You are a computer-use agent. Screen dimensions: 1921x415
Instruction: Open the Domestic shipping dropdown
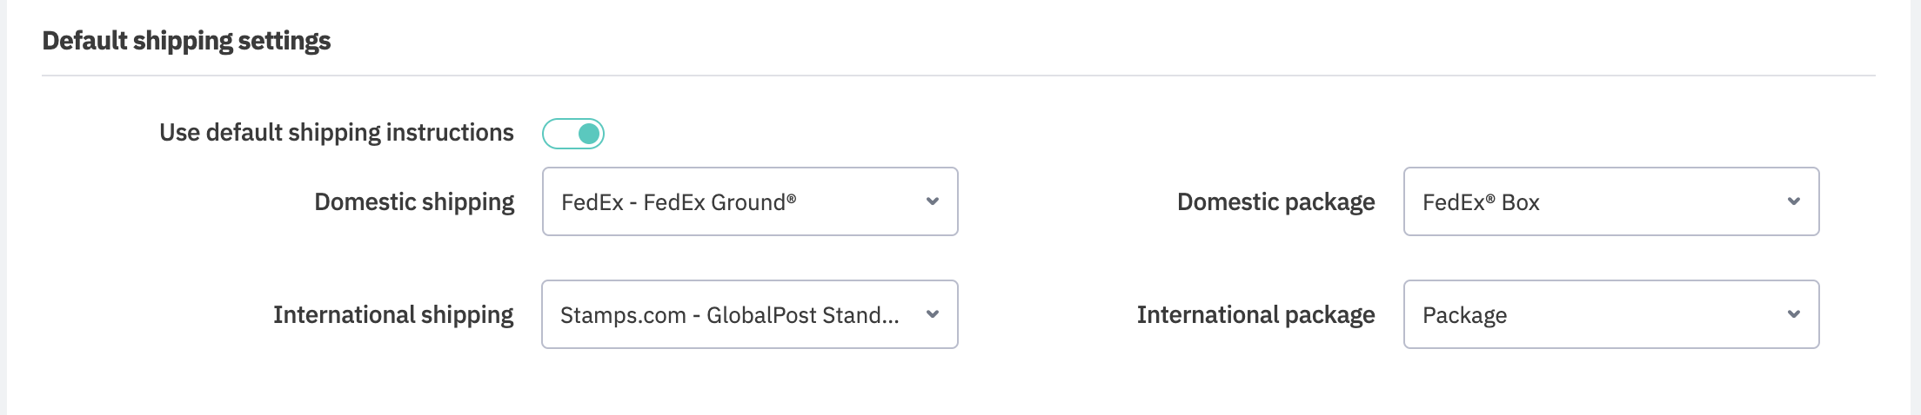(x=749, y=201)
